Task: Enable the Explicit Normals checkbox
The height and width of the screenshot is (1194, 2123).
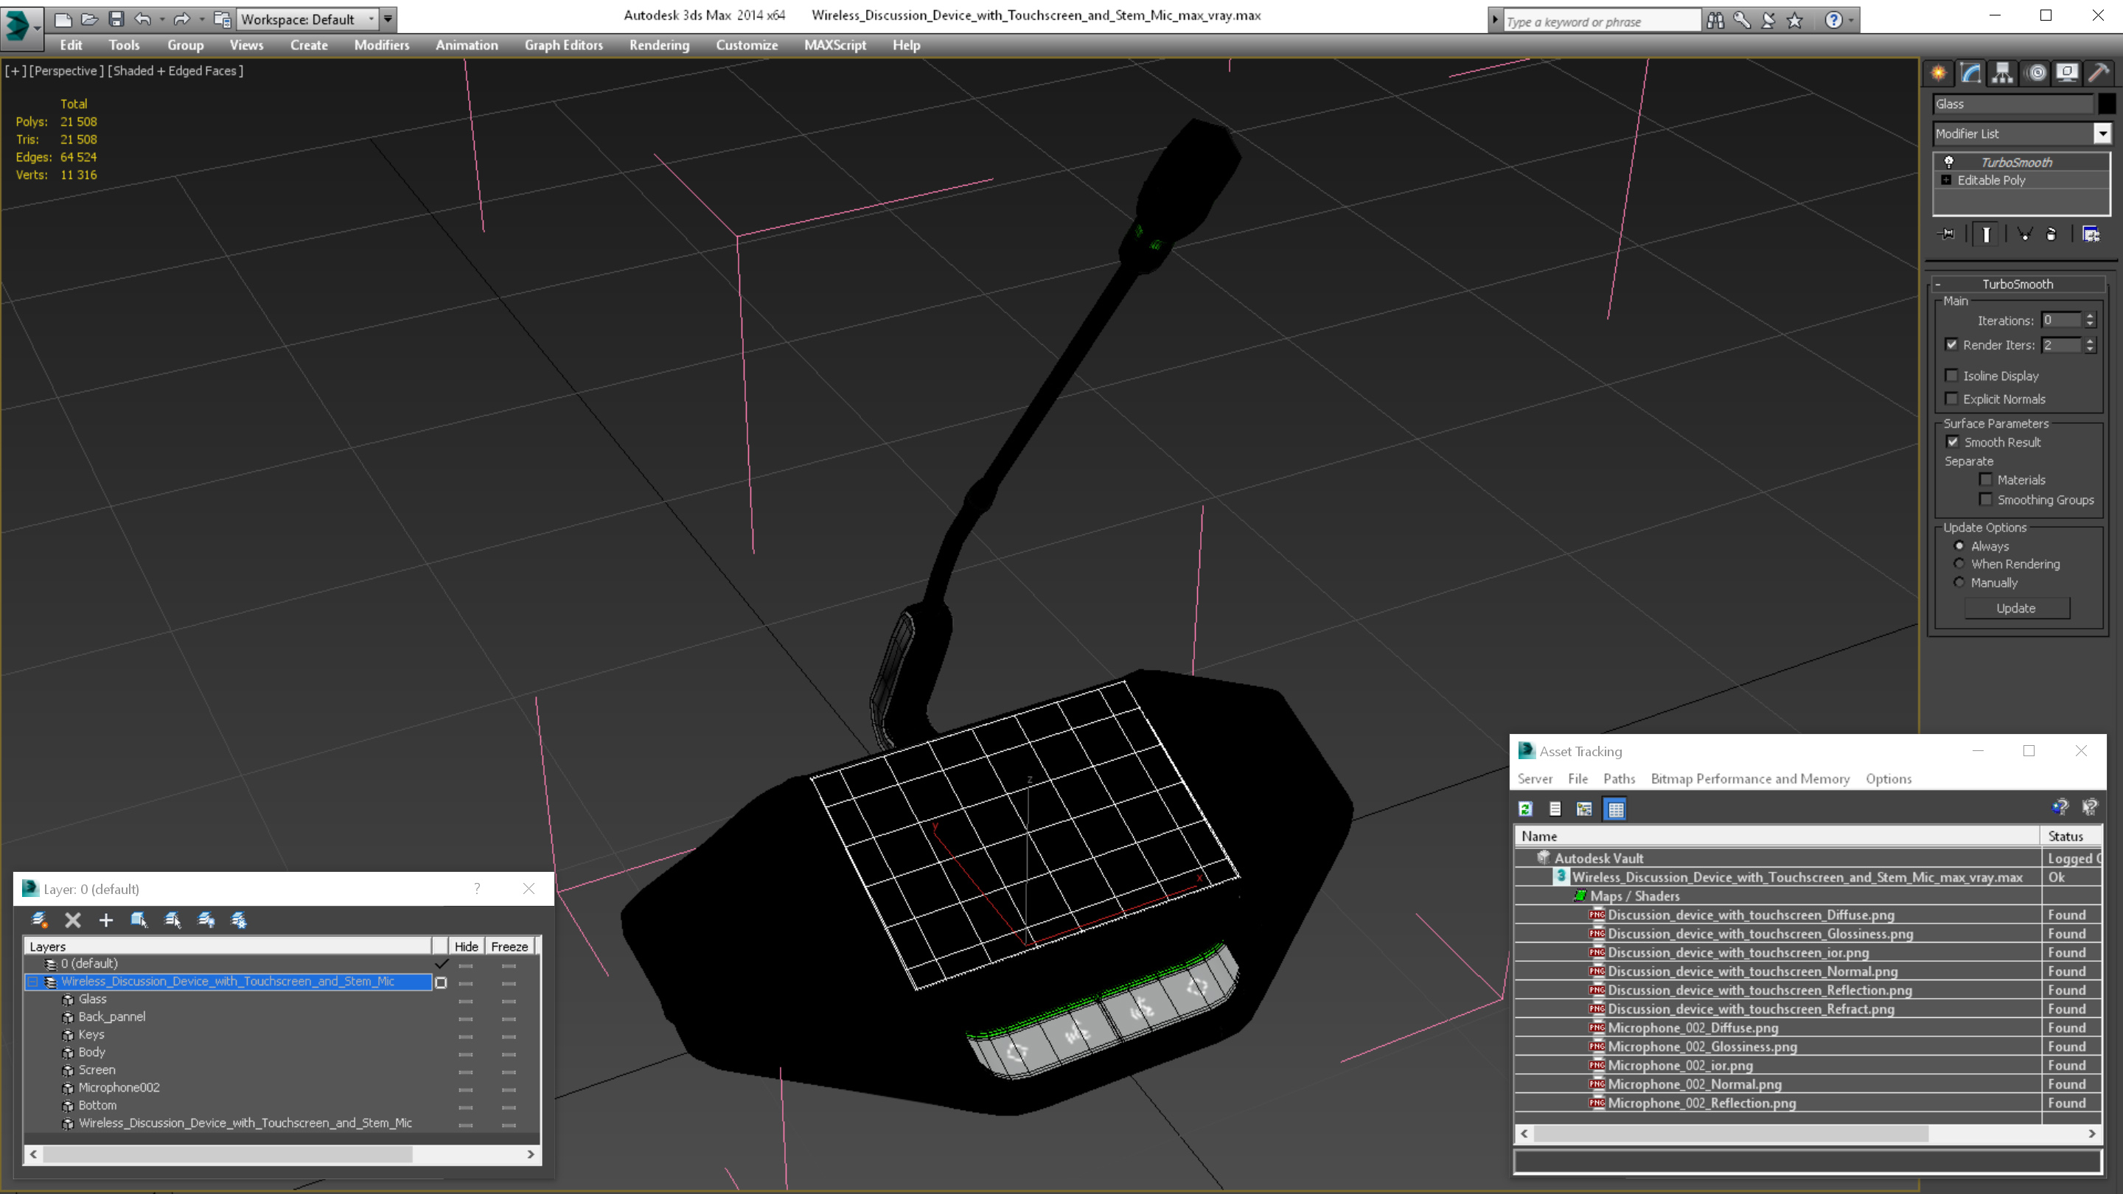Action: (x=1951, y=398)
